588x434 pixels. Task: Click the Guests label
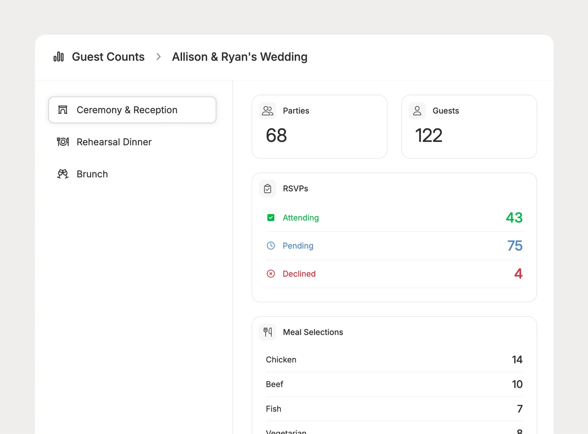click(446, 111)
